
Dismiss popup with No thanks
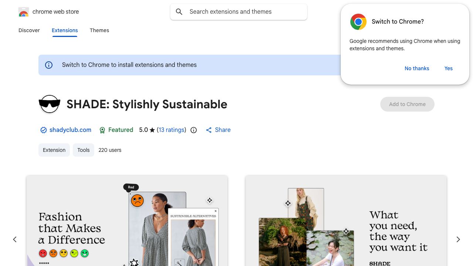coord(417,68)
